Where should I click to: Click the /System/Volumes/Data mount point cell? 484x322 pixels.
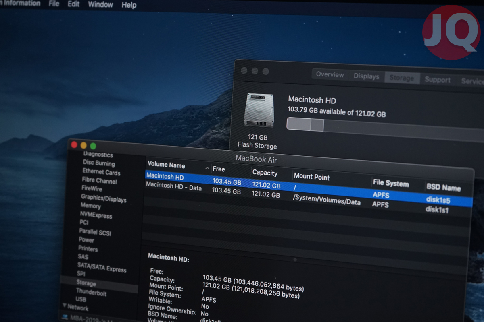coord(327,200)
